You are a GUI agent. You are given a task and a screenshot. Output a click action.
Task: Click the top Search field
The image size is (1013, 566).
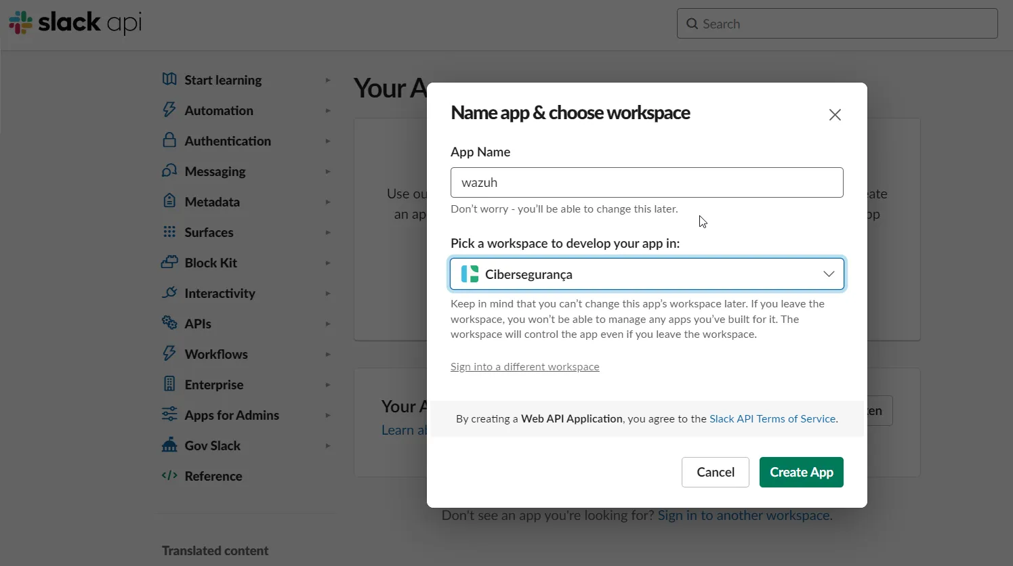tap(838, 24)
